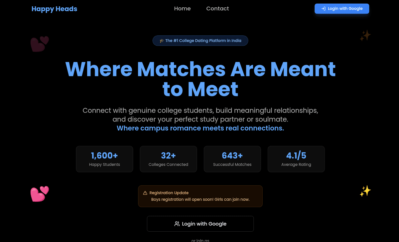Click the dimmed sparkles emoji near the top
The width and height of the screenshot is (399, 242).
[365, 36]
